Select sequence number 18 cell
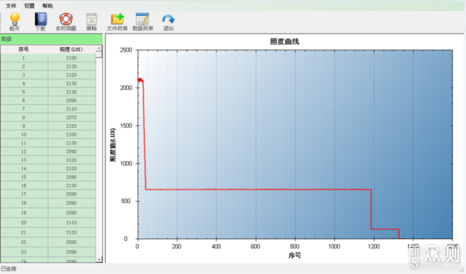Image resolution: width=466 pixels, height=274 pixels. [x=24, y=203]
